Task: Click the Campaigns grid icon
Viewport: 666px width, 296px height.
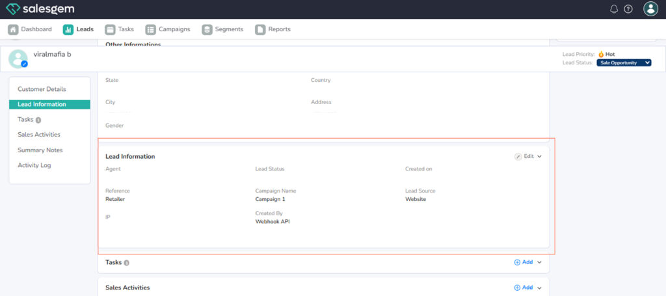Action: 150,29
